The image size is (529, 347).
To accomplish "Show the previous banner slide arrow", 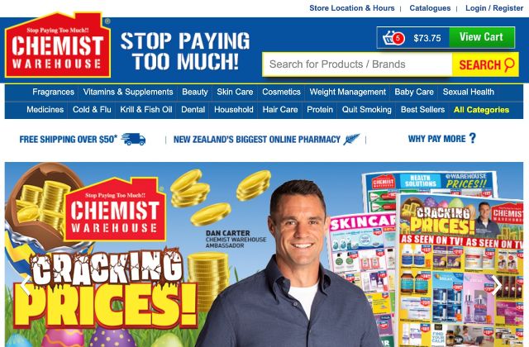I will coord(26,285).
